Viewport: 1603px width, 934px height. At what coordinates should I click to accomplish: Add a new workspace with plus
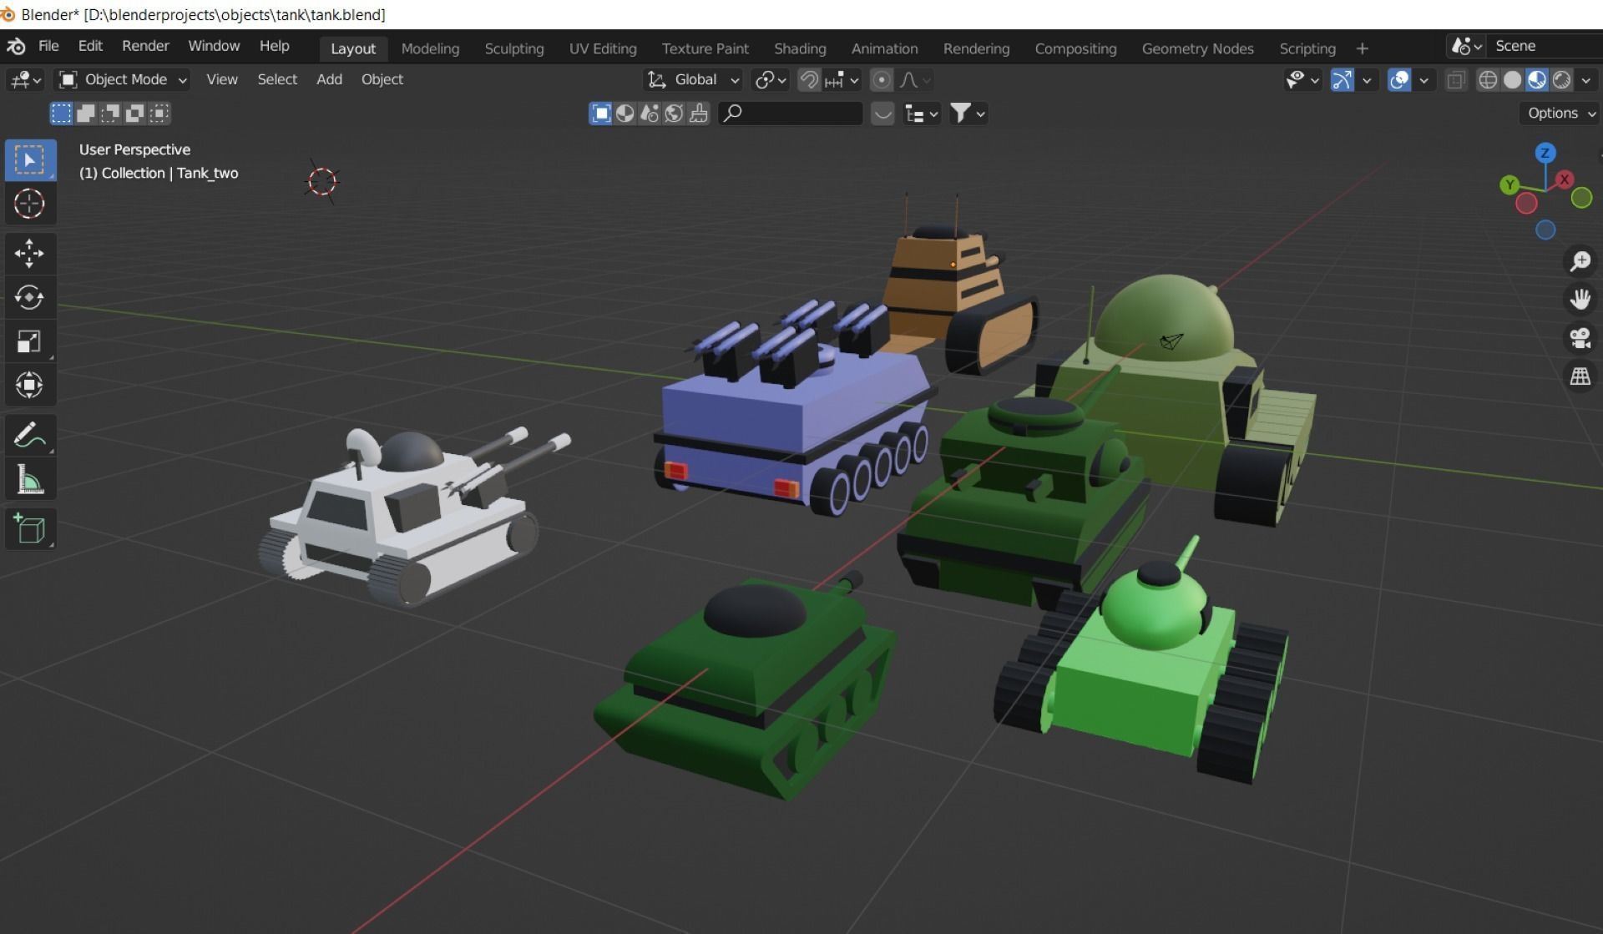[x=1362, y=48]
